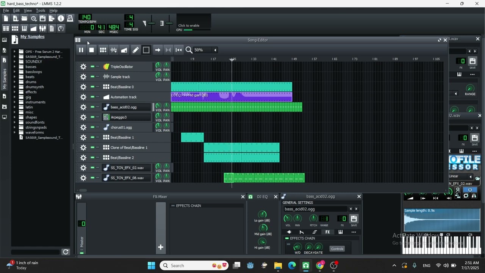Expand the effects folder
Viewport: 485px width, 273px height.
pyautogui.click(x=15, y=92)
